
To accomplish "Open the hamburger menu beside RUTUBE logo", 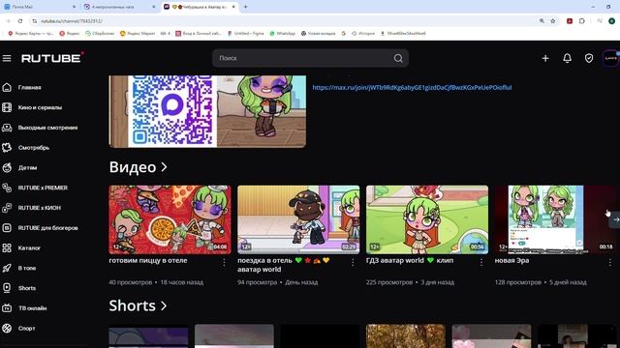I will coord(7,58).
